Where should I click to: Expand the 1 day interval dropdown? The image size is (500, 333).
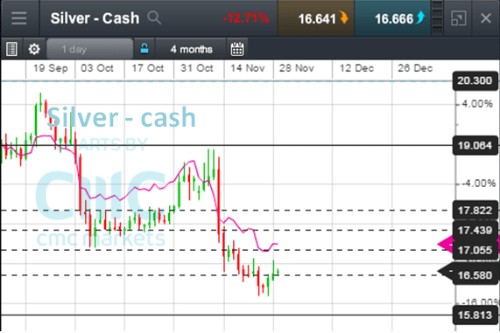point(89,49)
